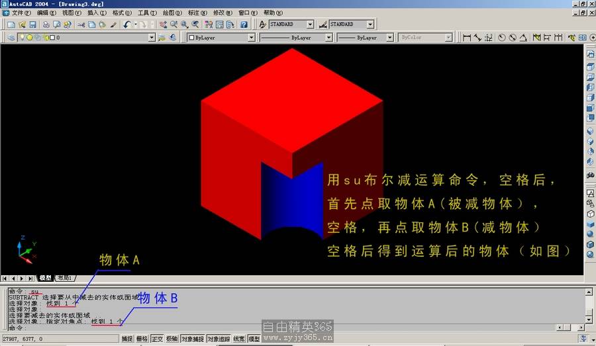The image size is (596, 346).
Task: Open the 绘图 (Draw) menu
Action: tap(172, 13)
